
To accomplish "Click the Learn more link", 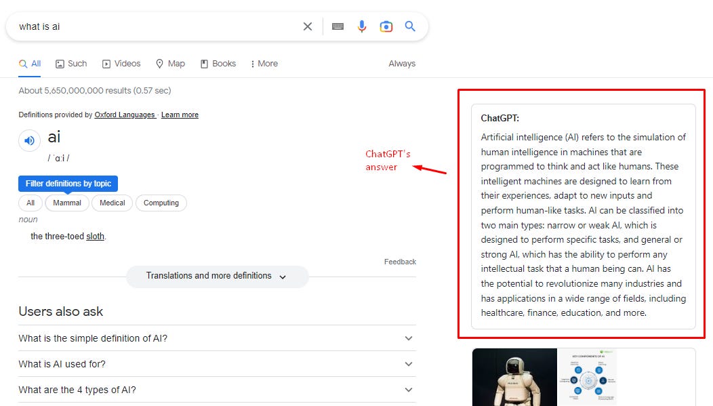I will [180, 115].
